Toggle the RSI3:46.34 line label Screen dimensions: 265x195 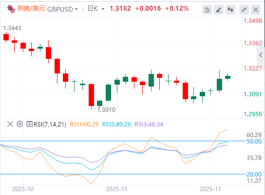(x=149, y=124)
